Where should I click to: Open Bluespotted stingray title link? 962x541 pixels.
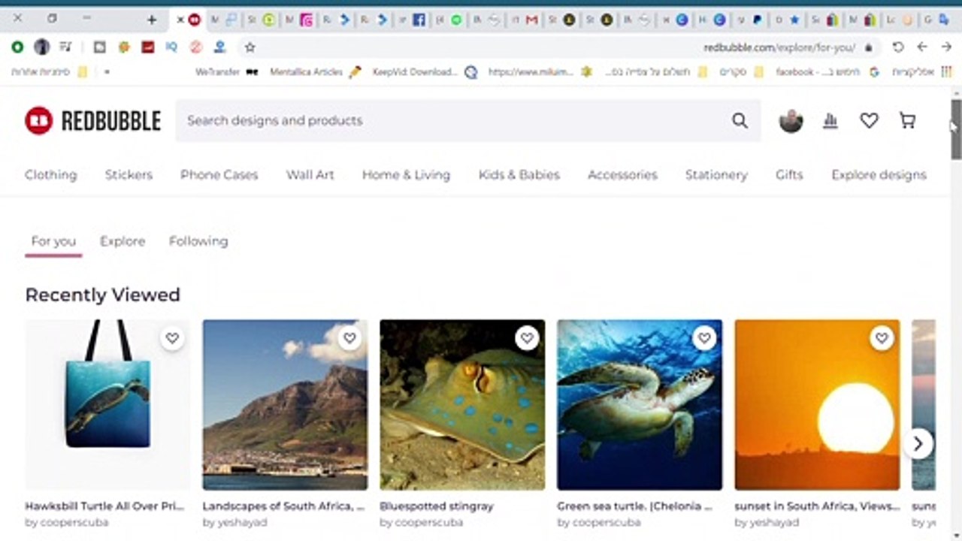click(x=437, y=506)
